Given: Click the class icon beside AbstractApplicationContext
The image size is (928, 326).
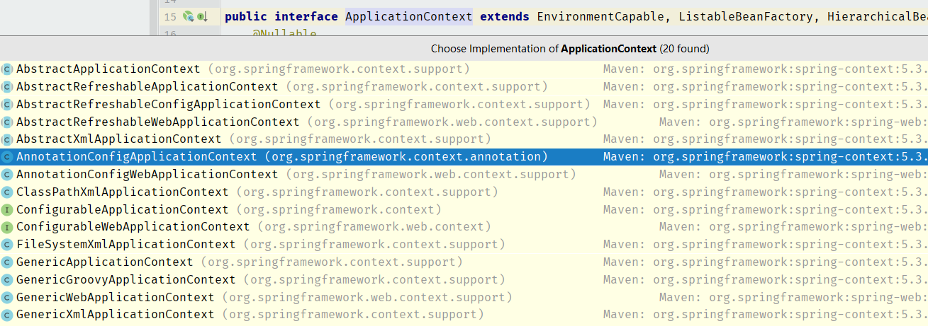Looking at the screenshot, I should pyautogui.click(x=7, y=69).
